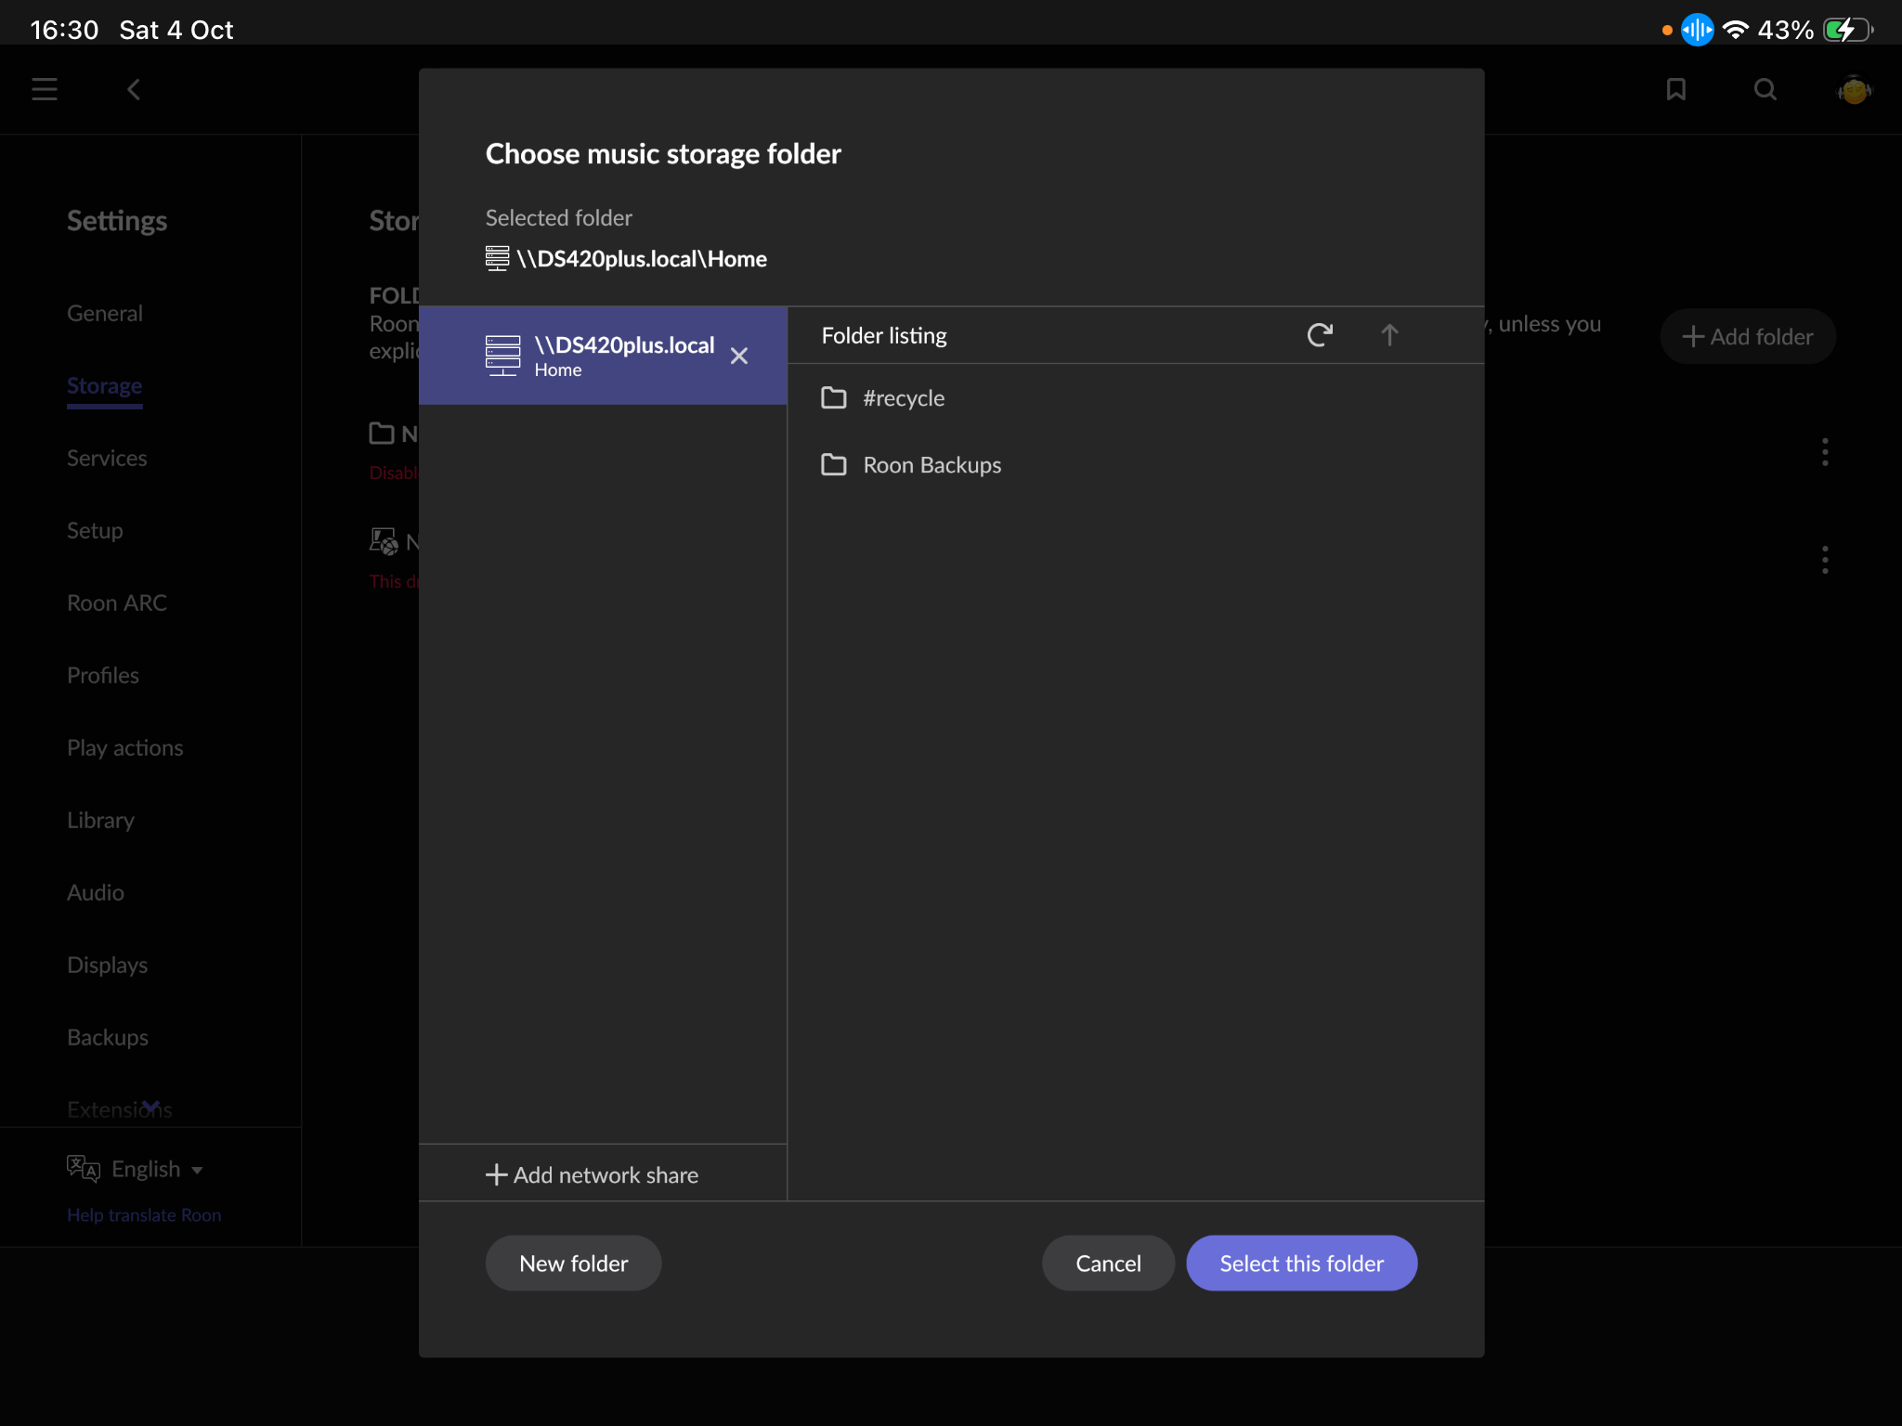This screenshot has width=1902, height=1426.
Task: Open the user profile avatar
Action: tap(1854, 90)
